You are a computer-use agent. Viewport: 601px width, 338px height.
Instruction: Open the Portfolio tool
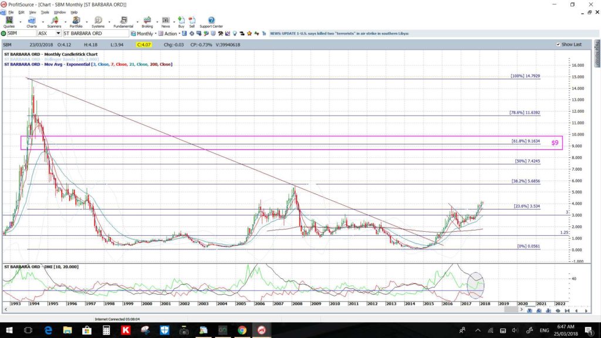pyautogui.click(x=76, y=22)
